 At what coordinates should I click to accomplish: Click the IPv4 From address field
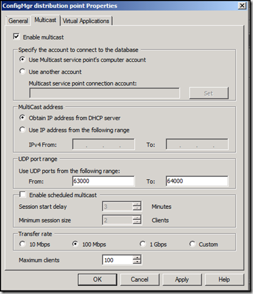(103, 144)
